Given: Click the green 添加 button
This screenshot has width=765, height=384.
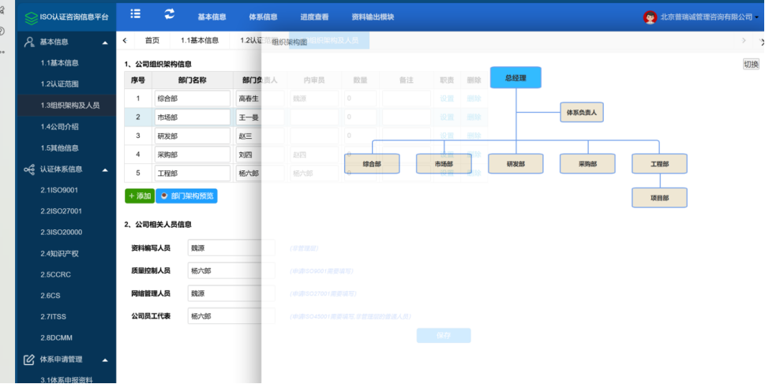Looking at the screenshot, I should [x=140, y=196].
